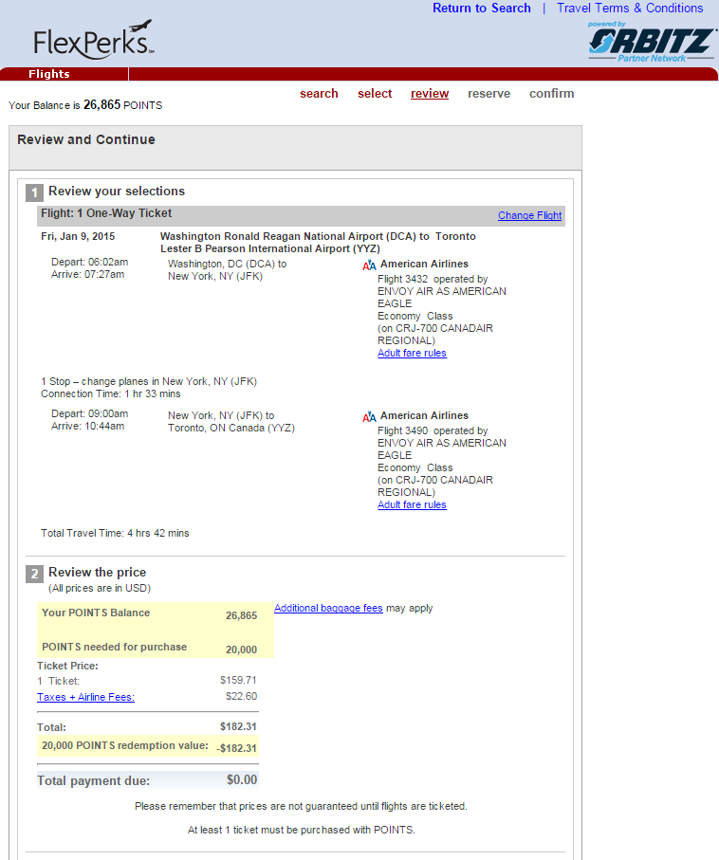The width and height of the screenshot is (719, 860).
Task: Click New York (JFK) to Toronto route text
Action: coord(231,422)
